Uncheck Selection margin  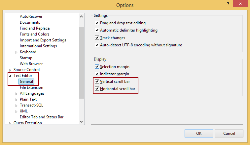coord(97,67)
